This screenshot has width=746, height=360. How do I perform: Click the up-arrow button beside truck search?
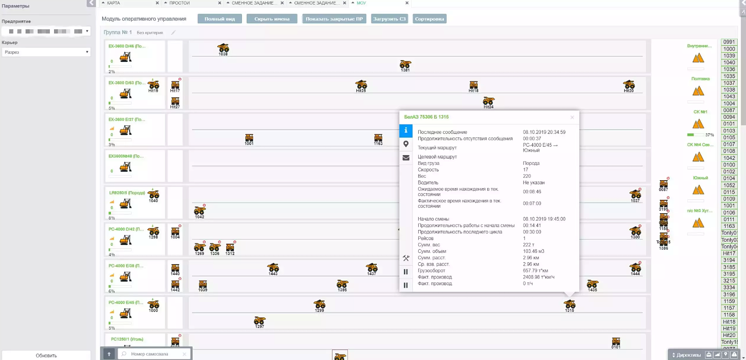coord(109,354)
